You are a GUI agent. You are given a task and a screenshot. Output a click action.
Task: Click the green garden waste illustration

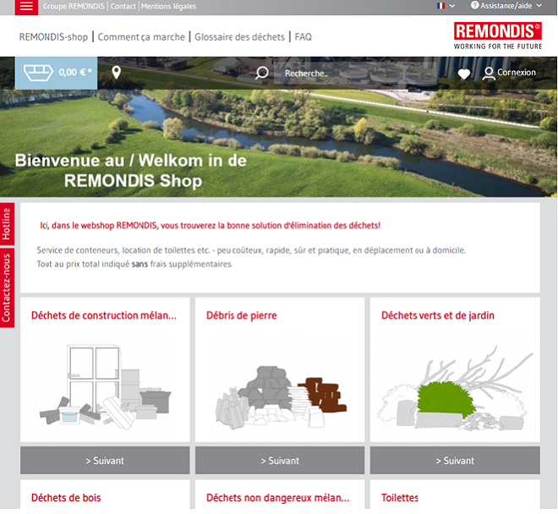click(x=456, y=388)
